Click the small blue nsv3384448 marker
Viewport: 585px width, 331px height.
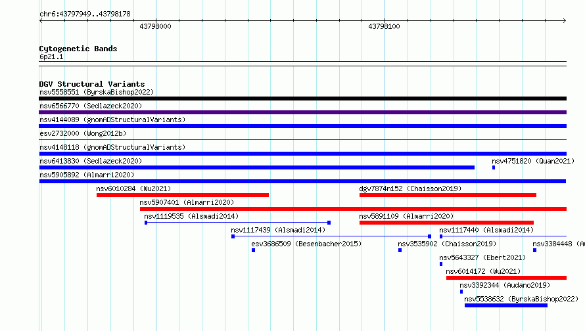pos(534,250)
